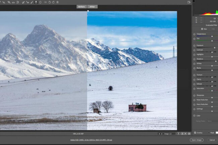The height and width of the screenshot is (145, 218).
Task: Rotate image clockwise icon
Action: (x=53, y=2)
